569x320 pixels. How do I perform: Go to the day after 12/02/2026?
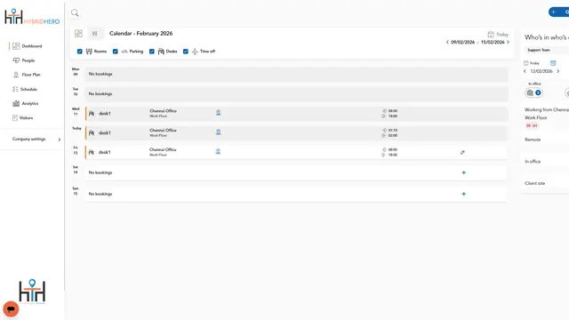pyautogui.click(x=558, y=71)
